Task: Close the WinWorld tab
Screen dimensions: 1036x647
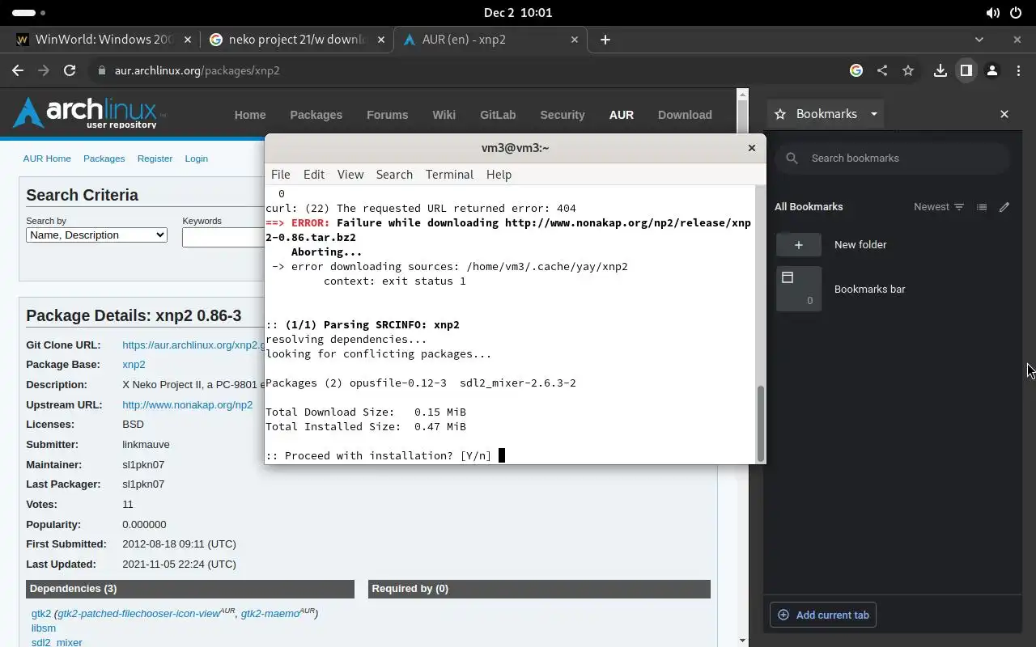Action: tap(188, 39)
